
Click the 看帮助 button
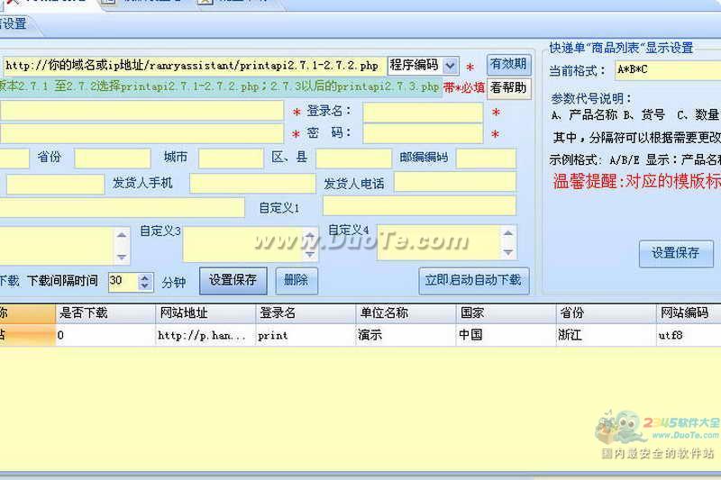click(508, 87)
